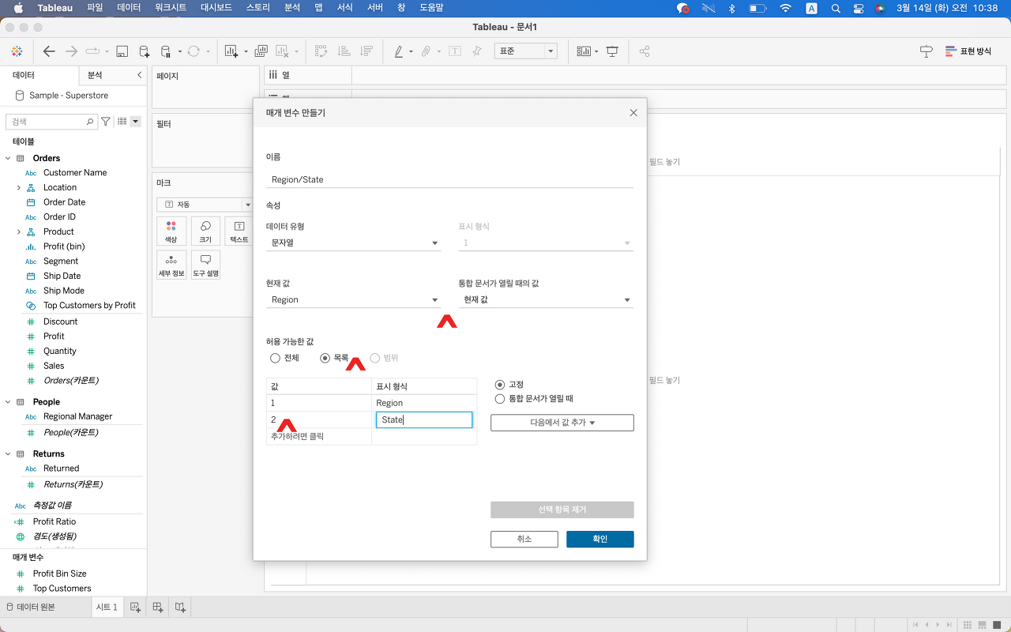Click the Apple menu icon
Viewport: 1011px width, 632px height.
click(x=18, y=8)
